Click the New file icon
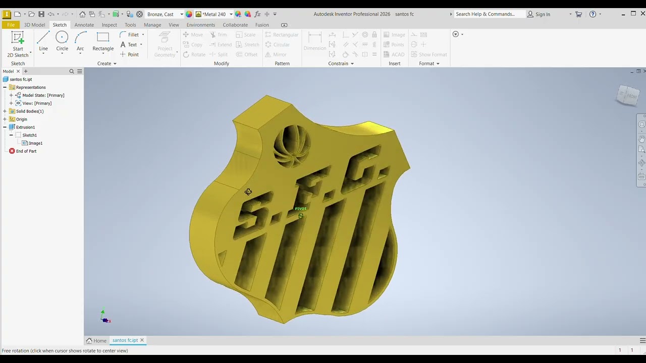The image size is (646, 363). 18,14
